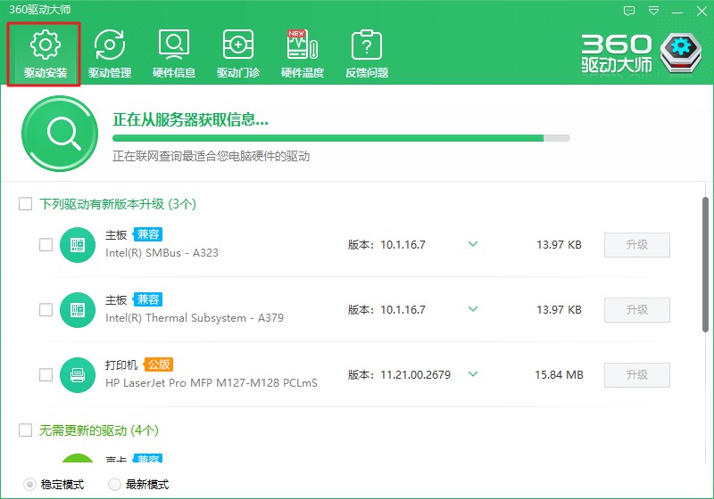This screenshot has height=499, width=714.
Task: Click 无需更新的驱动 (4个) heading
Action: 99,429
